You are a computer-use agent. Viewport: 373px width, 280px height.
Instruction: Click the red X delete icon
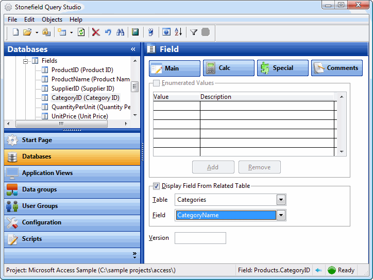pos(96,32)
